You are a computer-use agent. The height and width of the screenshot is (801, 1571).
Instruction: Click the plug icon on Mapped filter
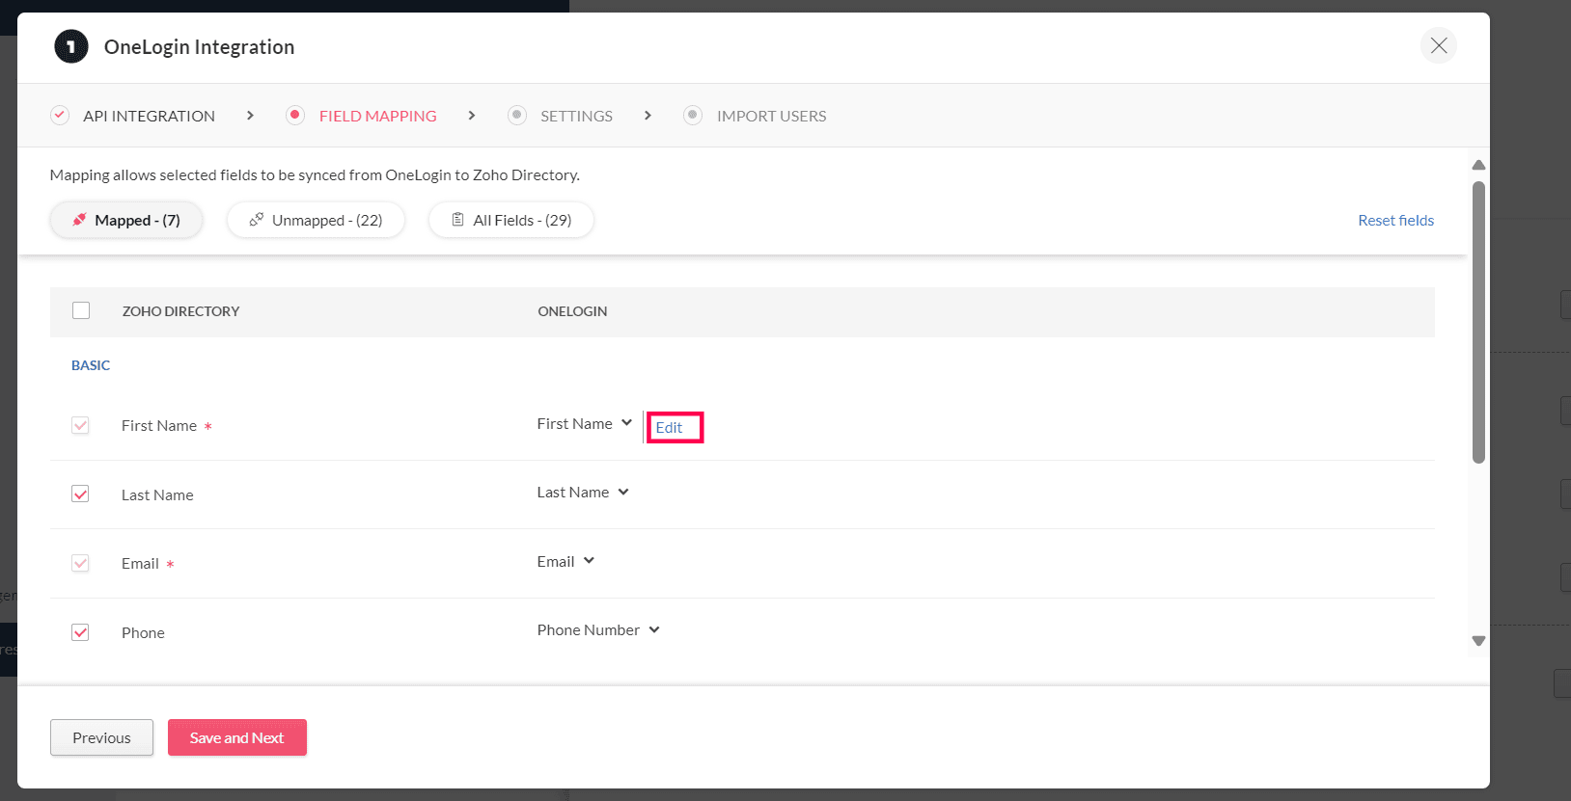tap(79, 220)
